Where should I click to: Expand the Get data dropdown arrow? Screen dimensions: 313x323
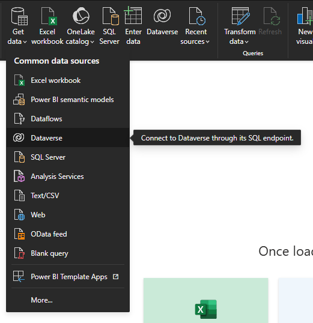coord(25,42)
